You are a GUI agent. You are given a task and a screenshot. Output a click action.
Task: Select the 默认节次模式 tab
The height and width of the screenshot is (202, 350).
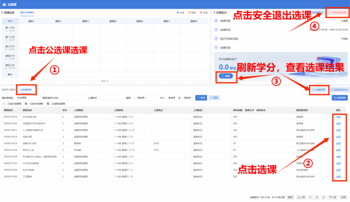[27, 11]
